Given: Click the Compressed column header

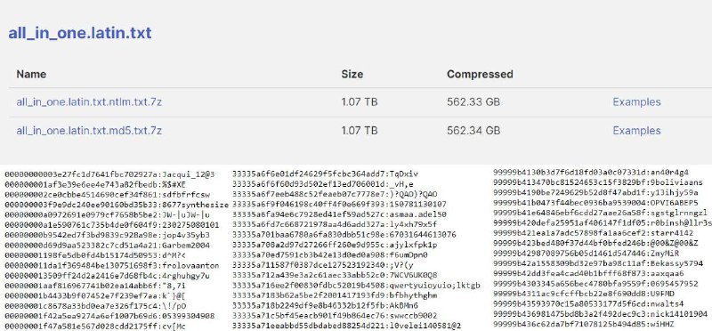Looking at the screenshot, I should (480, 74).
